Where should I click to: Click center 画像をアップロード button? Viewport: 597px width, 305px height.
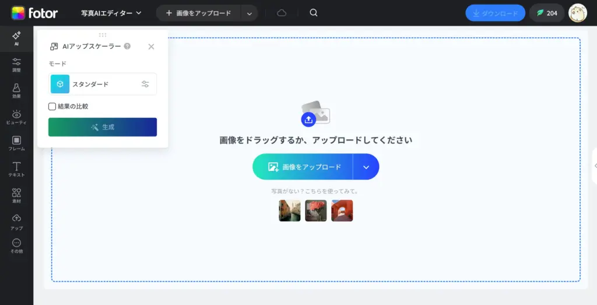[303, 167]
